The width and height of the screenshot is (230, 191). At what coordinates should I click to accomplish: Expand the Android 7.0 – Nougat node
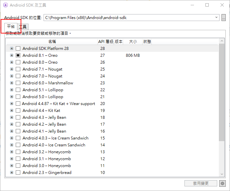[x=11, y=76]
